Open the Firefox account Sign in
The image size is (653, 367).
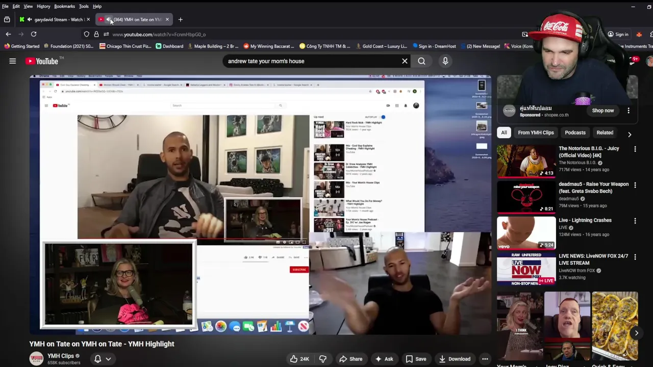pos(617,34)
